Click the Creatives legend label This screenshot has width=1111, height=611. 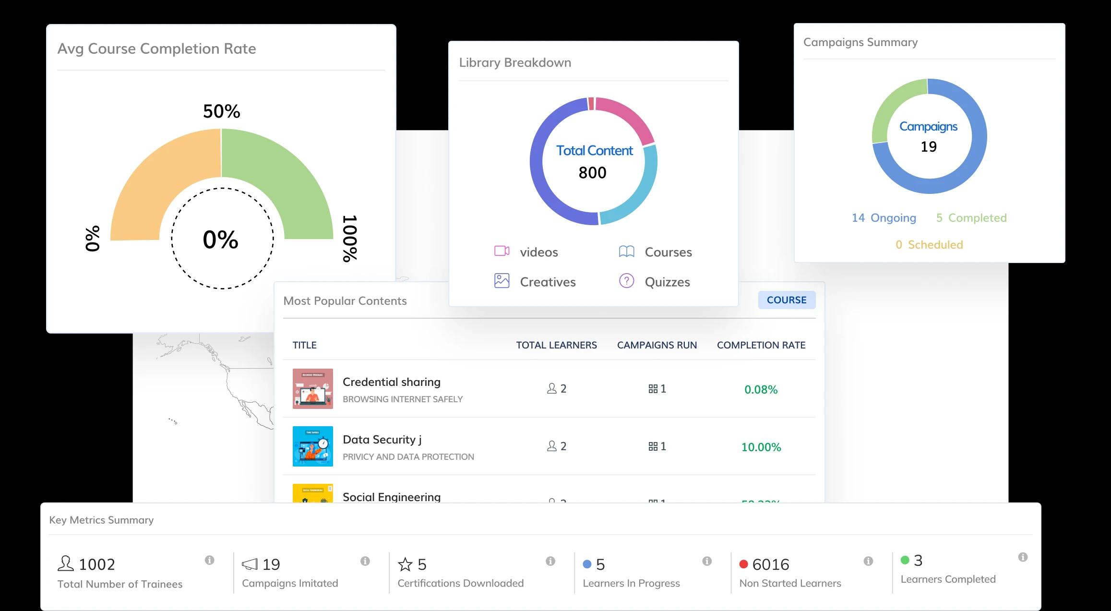548,282
